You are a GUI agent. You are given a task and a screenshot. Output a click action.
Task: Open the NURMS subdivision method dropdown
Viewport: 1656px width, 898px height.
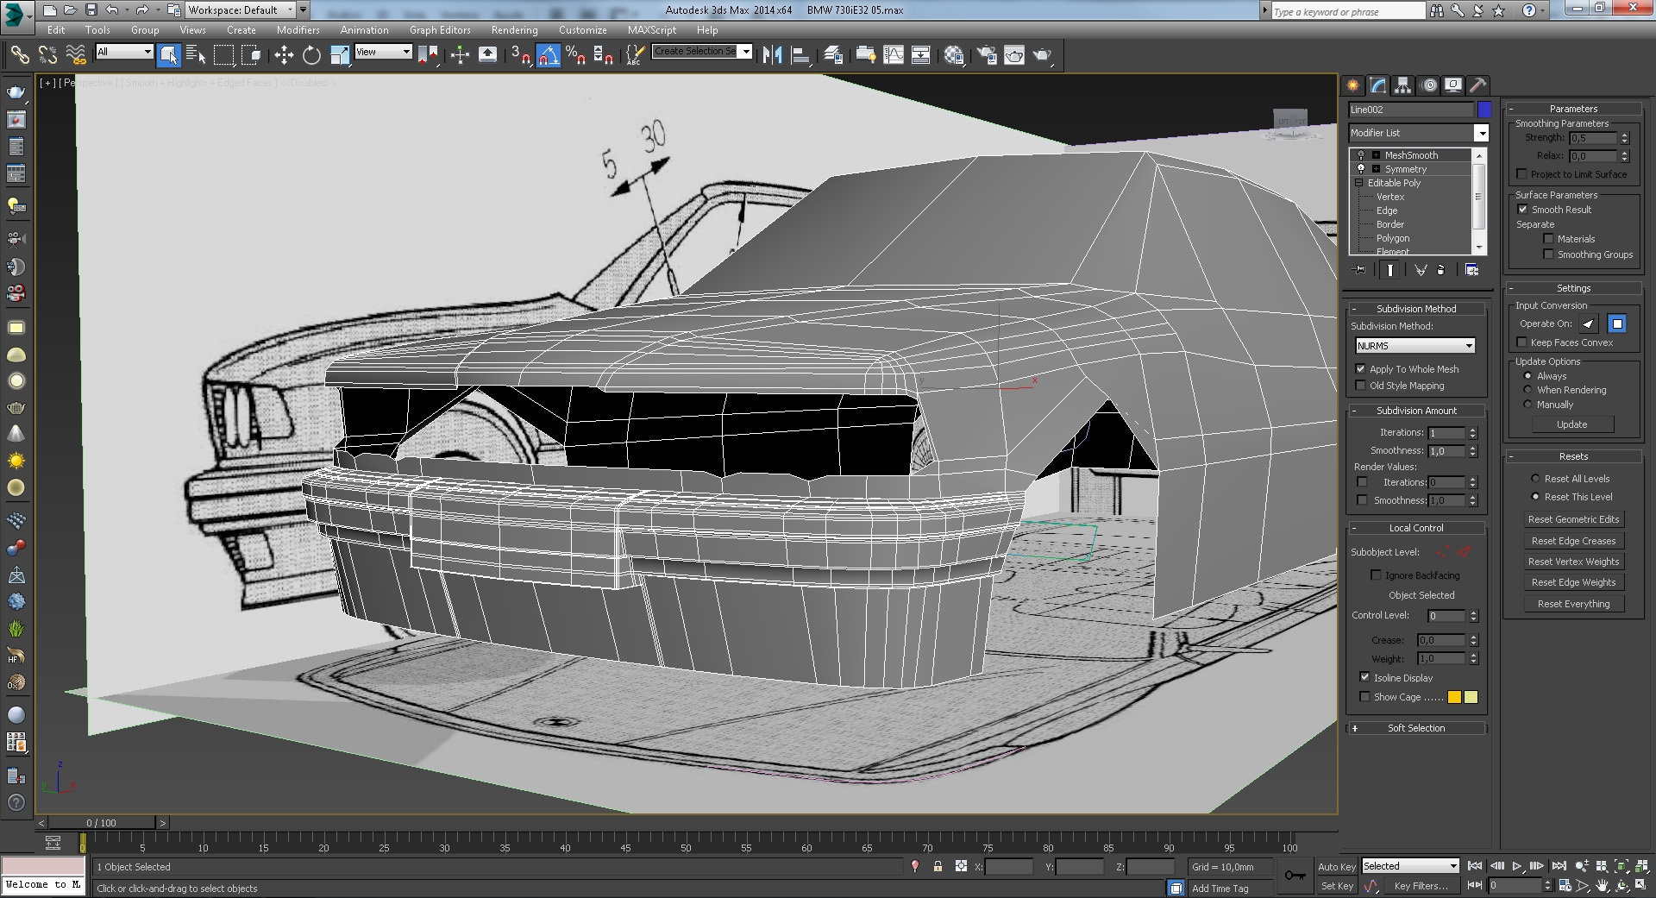[x=1415, y=346]
